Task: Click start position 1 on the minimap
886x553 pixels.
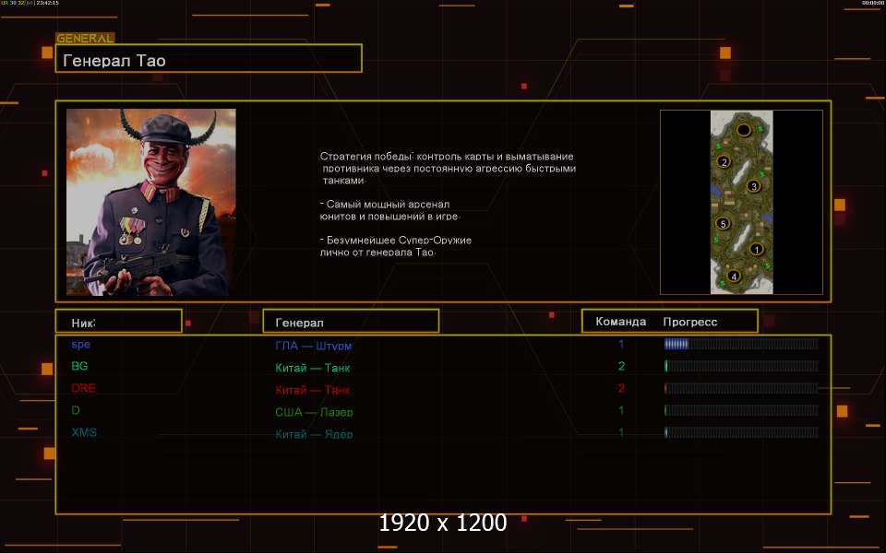Action: click(x=756, y=249)
